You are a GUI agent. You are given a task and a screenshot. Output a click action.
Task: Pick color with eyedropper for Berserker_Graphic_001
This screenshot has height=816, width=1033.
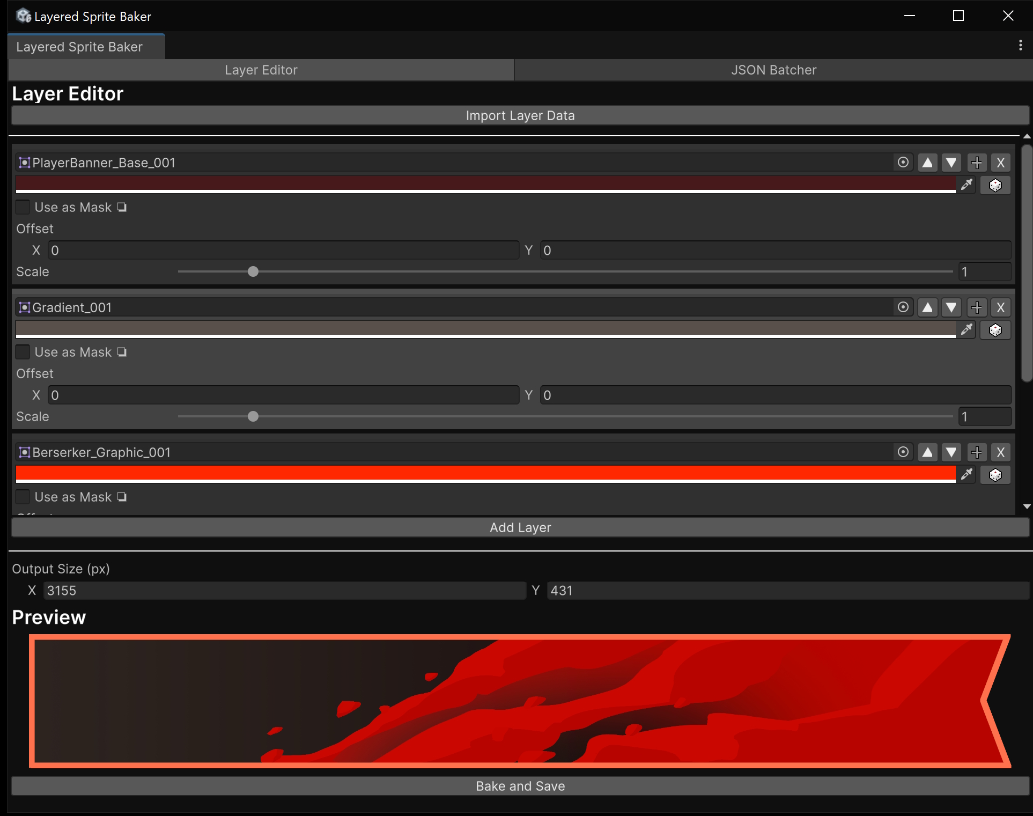pos(967,475)
